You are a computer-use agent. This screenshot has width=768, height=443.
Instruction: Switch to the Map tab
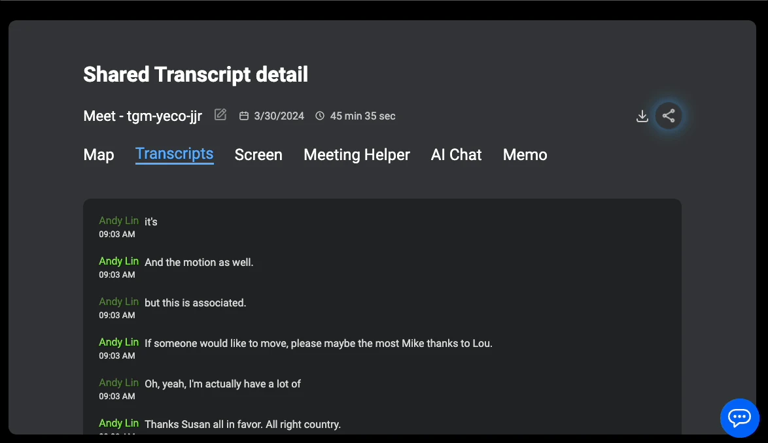tap(99, 155)
